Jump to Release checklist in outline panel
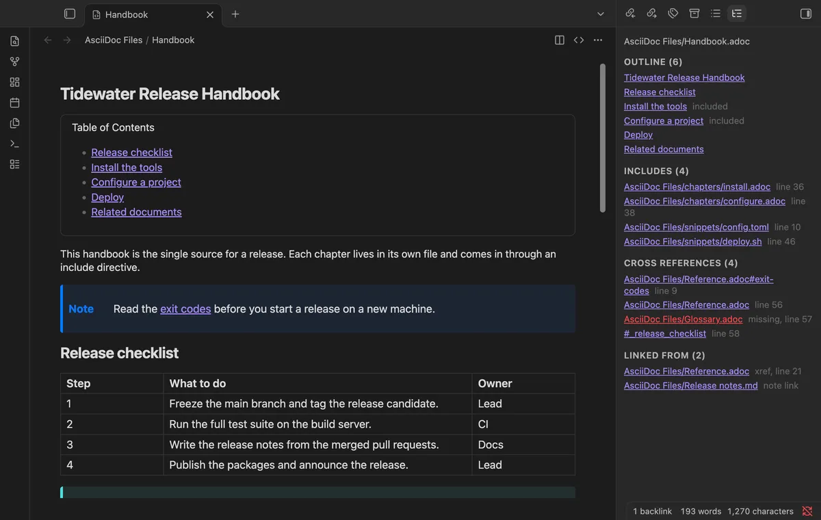Screen dimensions: 821x520 coord(660,92)
